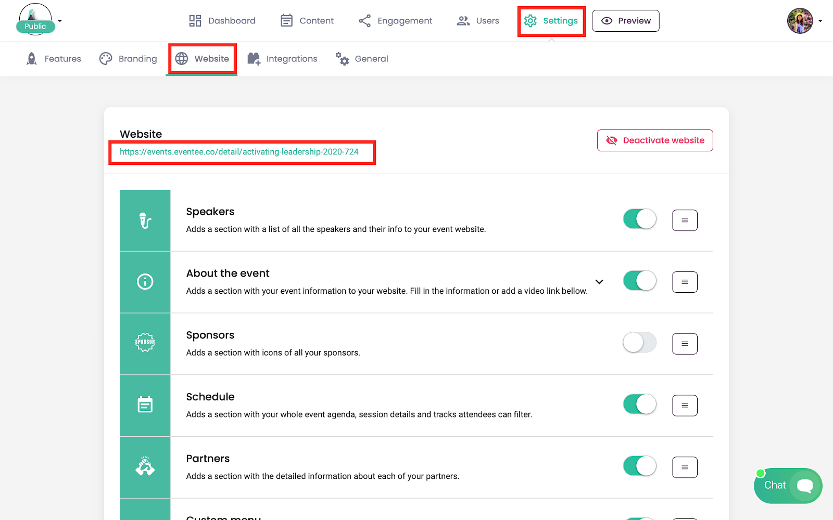833x520 pixels.
Task: Expand the About the event details chevron
Action: 599,282
